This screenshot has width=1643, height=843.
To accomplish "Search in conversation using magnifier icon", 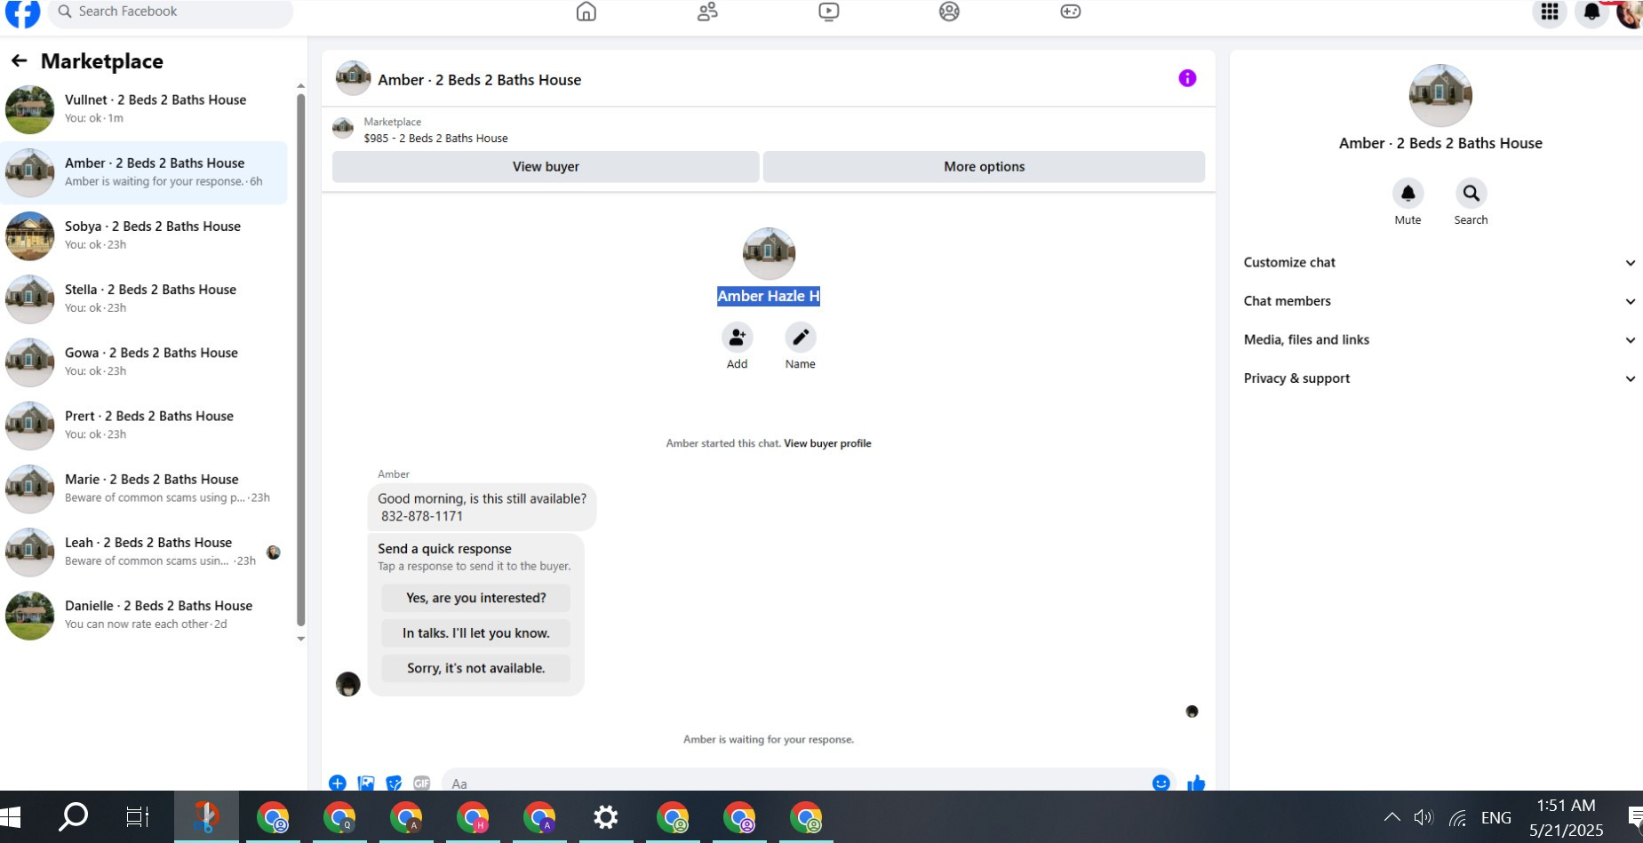I will [x=1472, y=193].
